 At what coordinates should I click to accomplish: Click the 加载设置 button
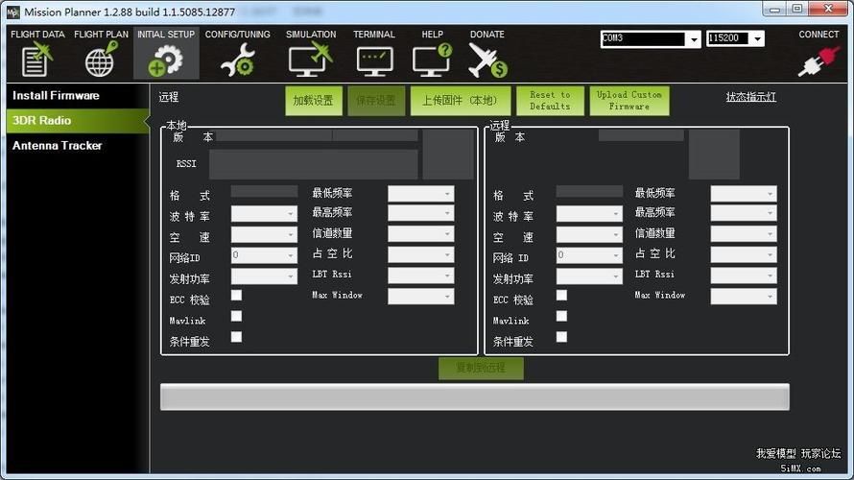pos(313,101)
